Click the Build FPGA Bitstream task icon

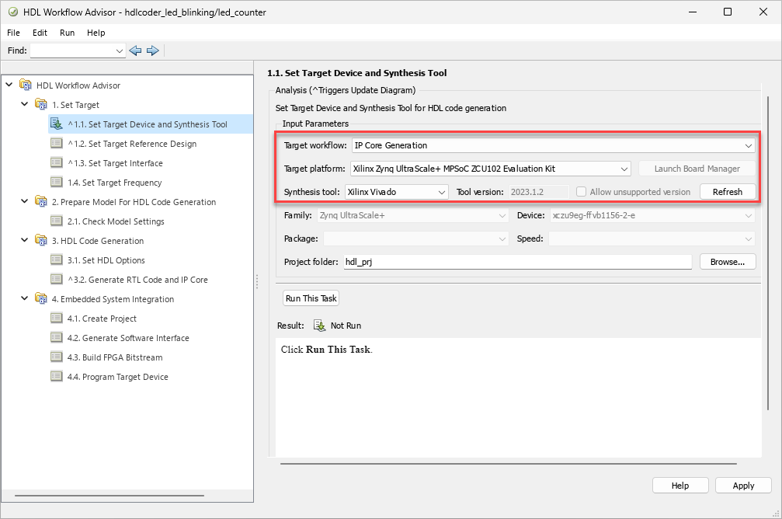(x=56, y=357)
